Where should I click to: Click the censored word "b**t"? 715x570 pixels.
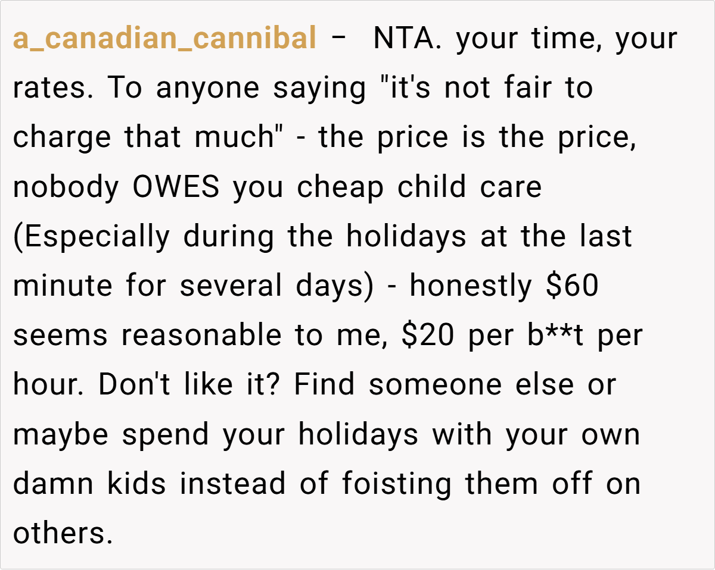click(x=548, y=336)
